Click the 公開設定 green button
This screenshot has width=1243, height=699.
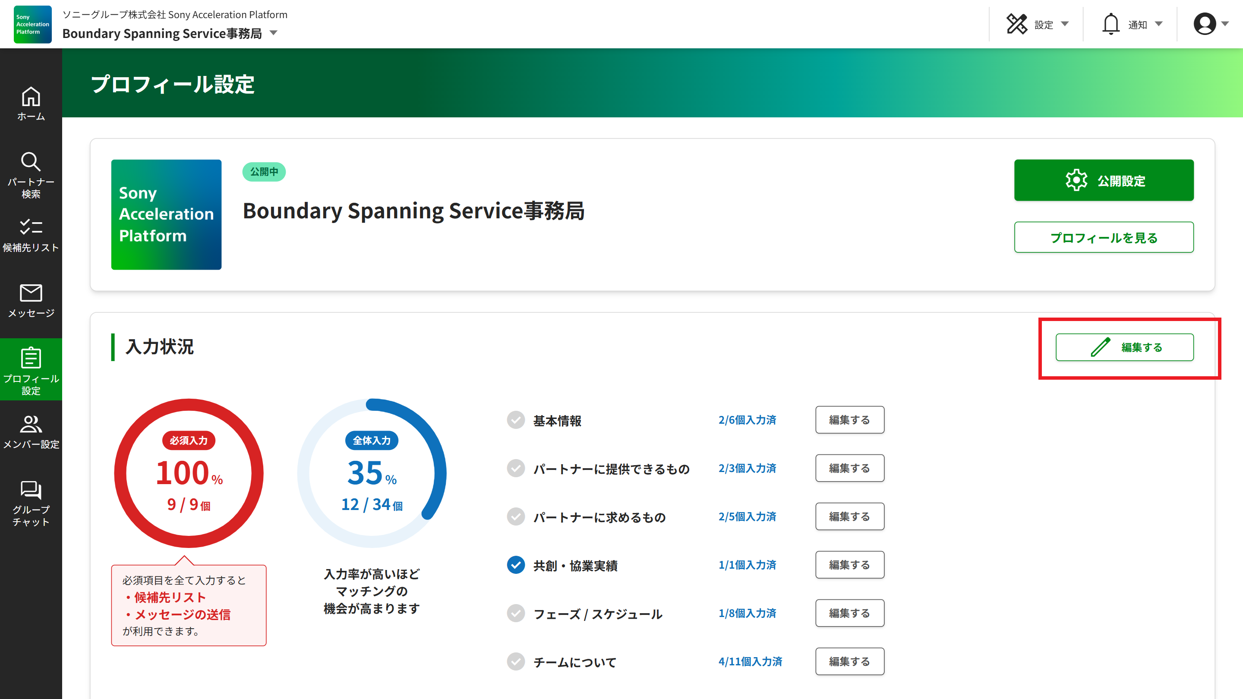point(1104,180)
